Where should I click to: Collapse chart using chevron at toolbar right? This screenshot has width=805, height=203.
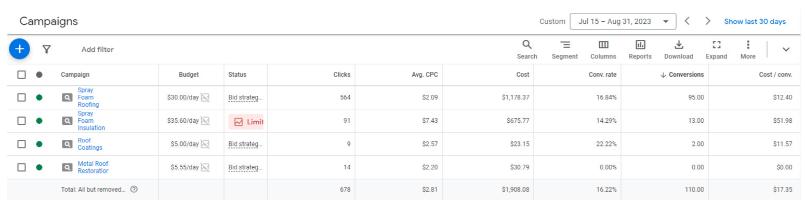click(x=786, y=49)
